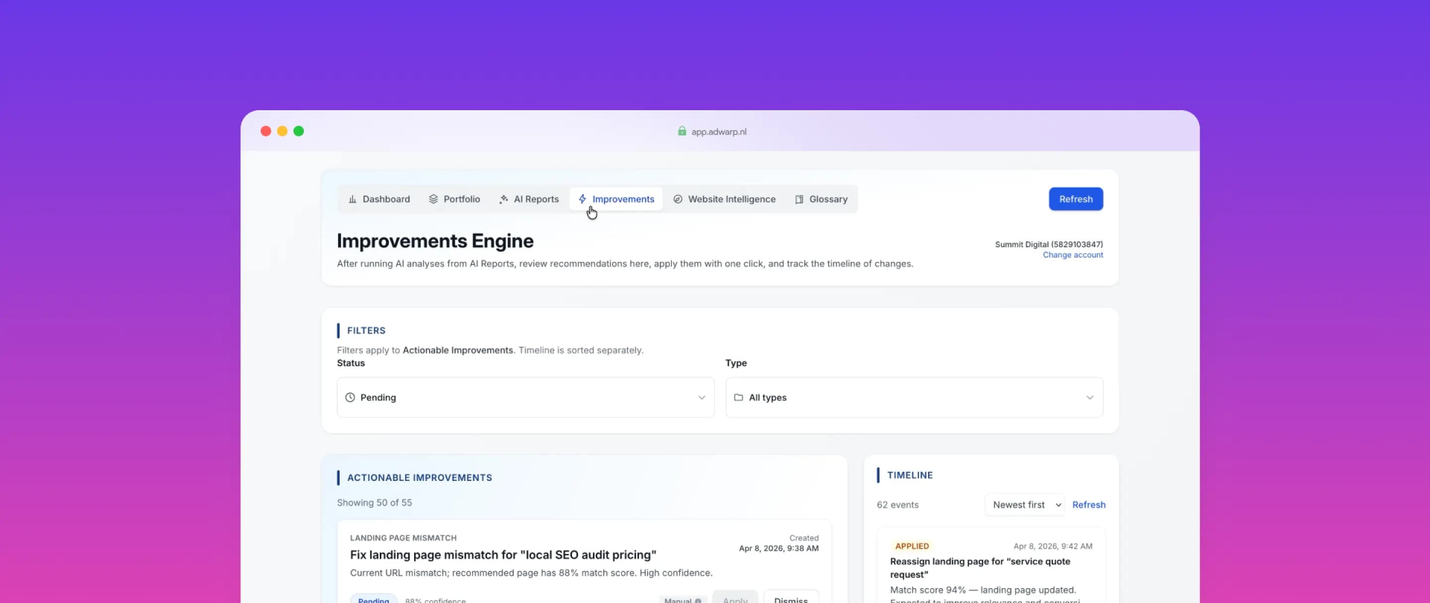Open the Newest first sort dropdown
Image resolution: width=1430 pixels, height=603 pixels.
pyautogui.click(x=1024, y=505)
